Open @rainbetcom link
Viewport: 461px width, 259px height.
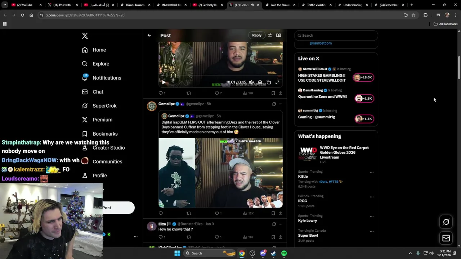tap(321, 43)
